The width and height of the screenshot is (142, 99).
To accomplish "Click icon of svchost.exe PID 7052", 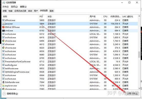I will [x=3, y=79].
